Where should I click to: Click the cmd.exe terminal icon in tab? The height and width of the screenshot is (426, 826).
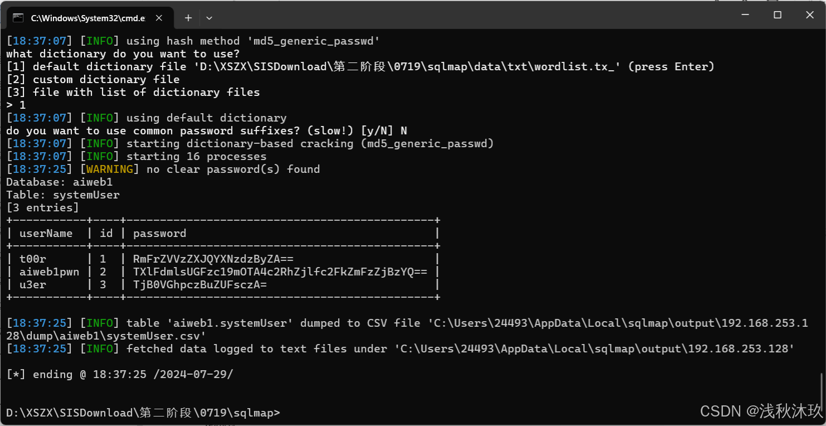click(18, 18)
